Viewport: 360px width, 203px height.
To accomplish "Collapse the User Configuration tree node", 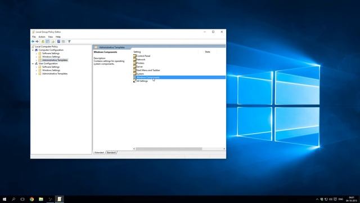I will pyautogui.click(x=33, y=64).
